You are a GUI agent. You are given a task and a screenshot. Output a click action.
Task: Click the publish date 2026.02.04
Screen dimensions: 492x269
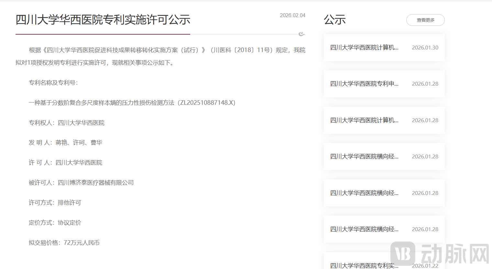(x=292, y=15)
